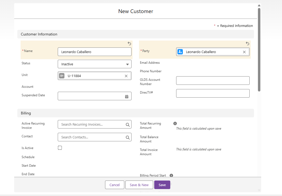This screenshot has width=282, height=196.
Task: Click the Customer Information section header
Action: pos(136,34)
